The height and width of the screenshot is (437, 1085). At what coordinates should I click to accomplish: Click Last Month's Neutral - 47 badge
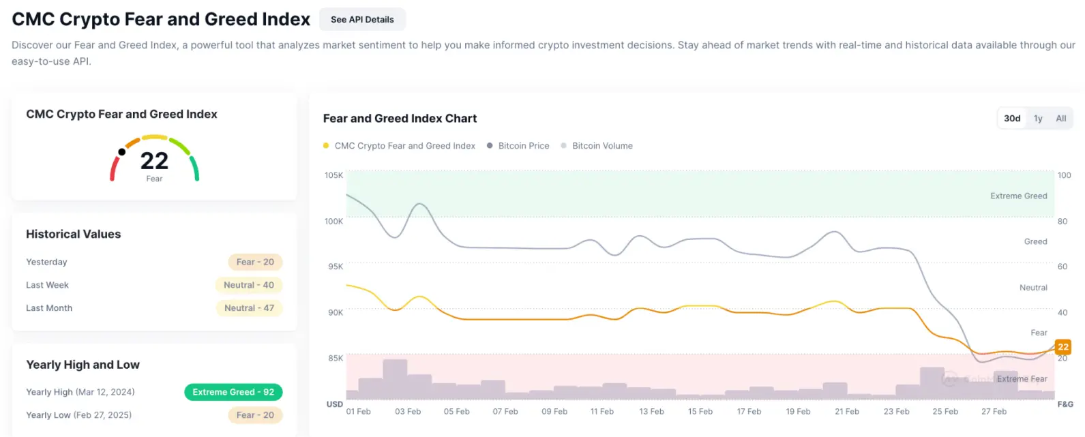point(249,308)
